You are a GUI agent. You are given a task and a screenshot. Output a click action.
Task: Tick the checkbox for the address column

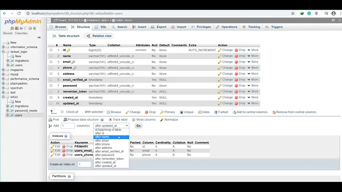click(x=51, y=74)
